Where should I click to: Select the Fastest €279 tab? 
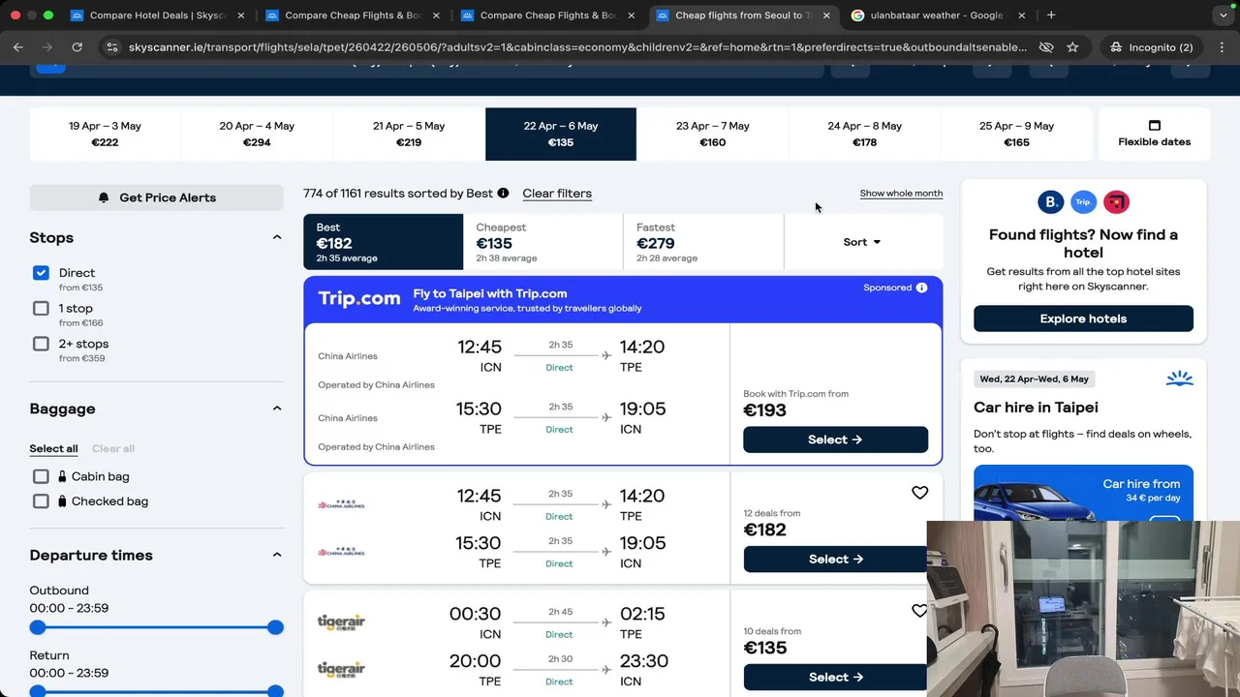click(x=703, y=242)
